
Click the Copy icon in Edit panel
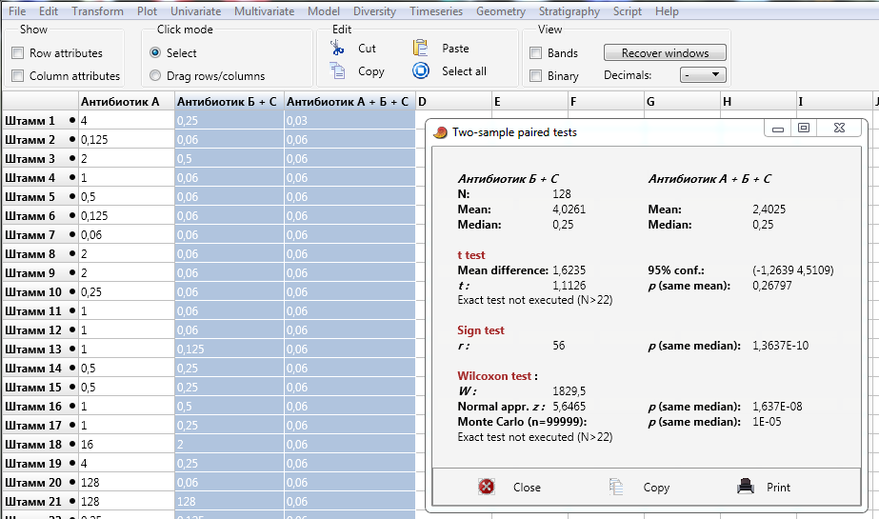click(x=337, y=70)
